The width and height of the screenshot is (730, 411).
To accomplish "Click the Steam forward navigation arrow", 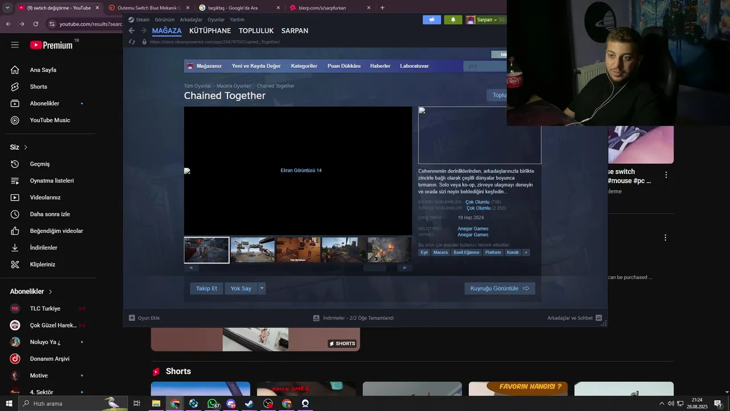I will (x=144, y=31).
